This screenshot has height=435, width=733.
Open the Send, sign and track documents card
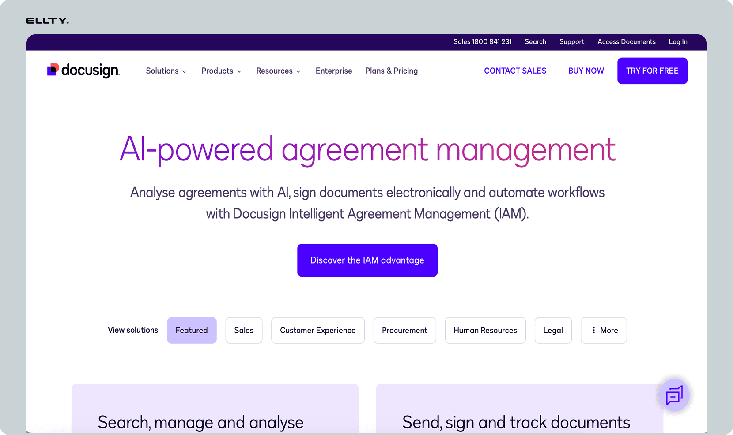point(520,408)
